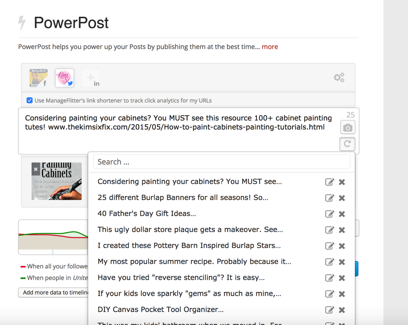Viewport: 408px width, 325px height.
Task: Delete the "most popular summer recipe" post
Action: [x=342, y=262]
